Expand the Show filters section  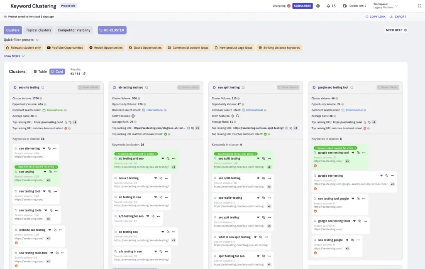(12, 56)
